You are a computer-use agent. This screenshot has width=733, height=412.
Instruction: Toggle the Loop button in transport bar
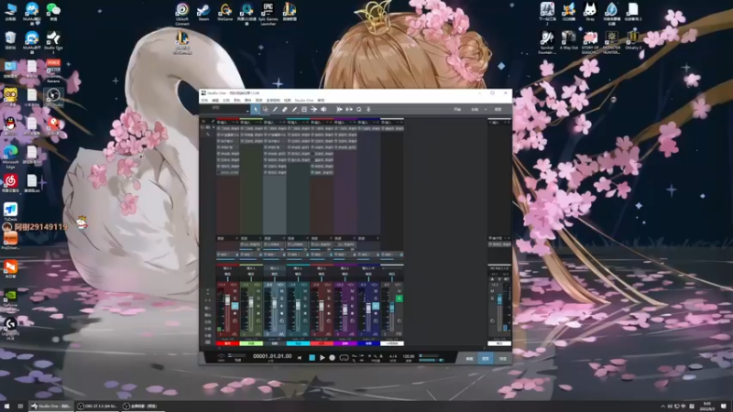345,358
